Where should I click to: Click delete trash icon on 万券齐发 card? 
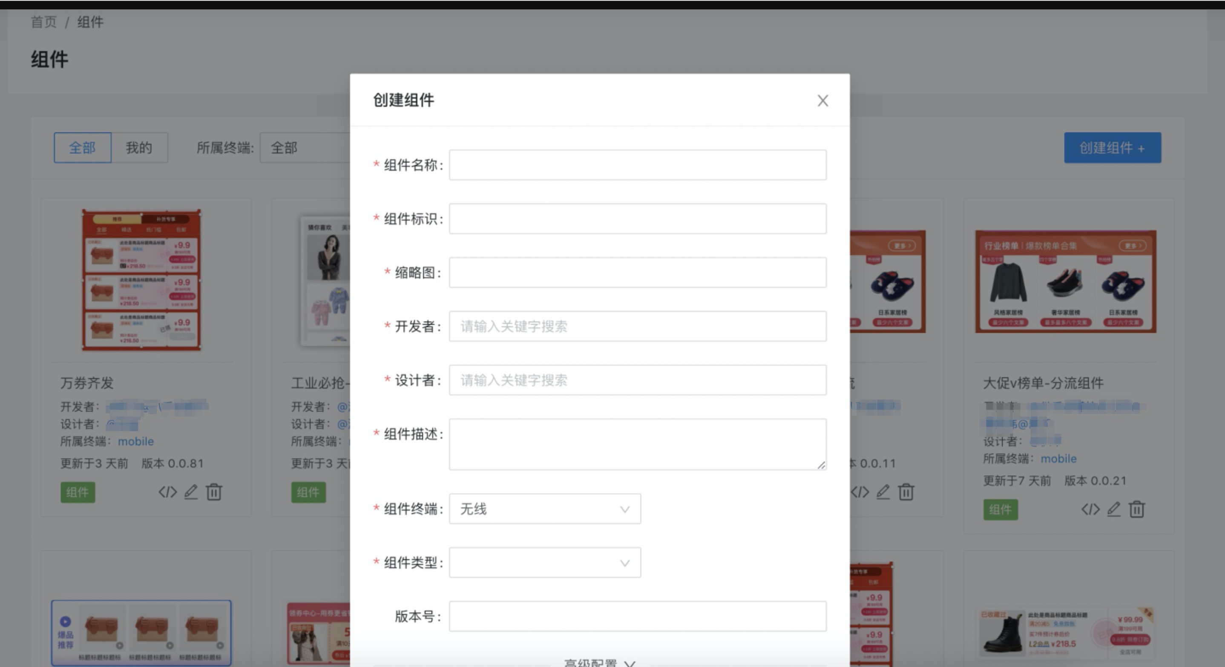click(x=214, y=492)
